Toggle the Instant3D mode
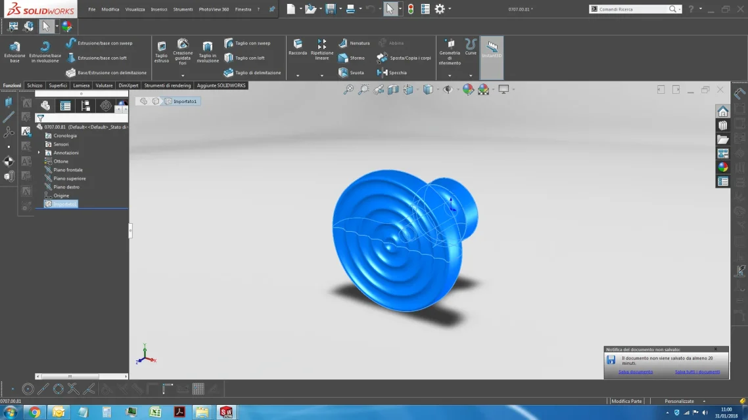The image size is (748, 420). tap(492, 49)
